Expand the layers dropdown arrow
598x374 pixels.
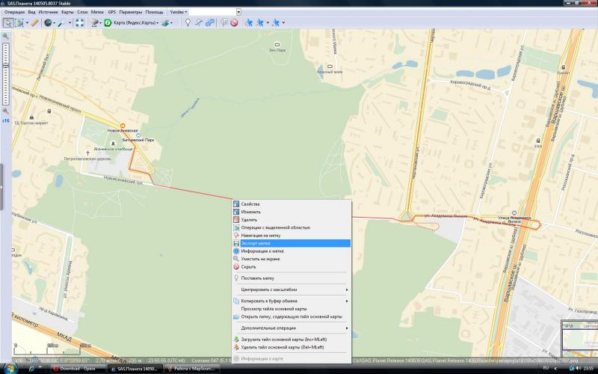click(171, 23)
